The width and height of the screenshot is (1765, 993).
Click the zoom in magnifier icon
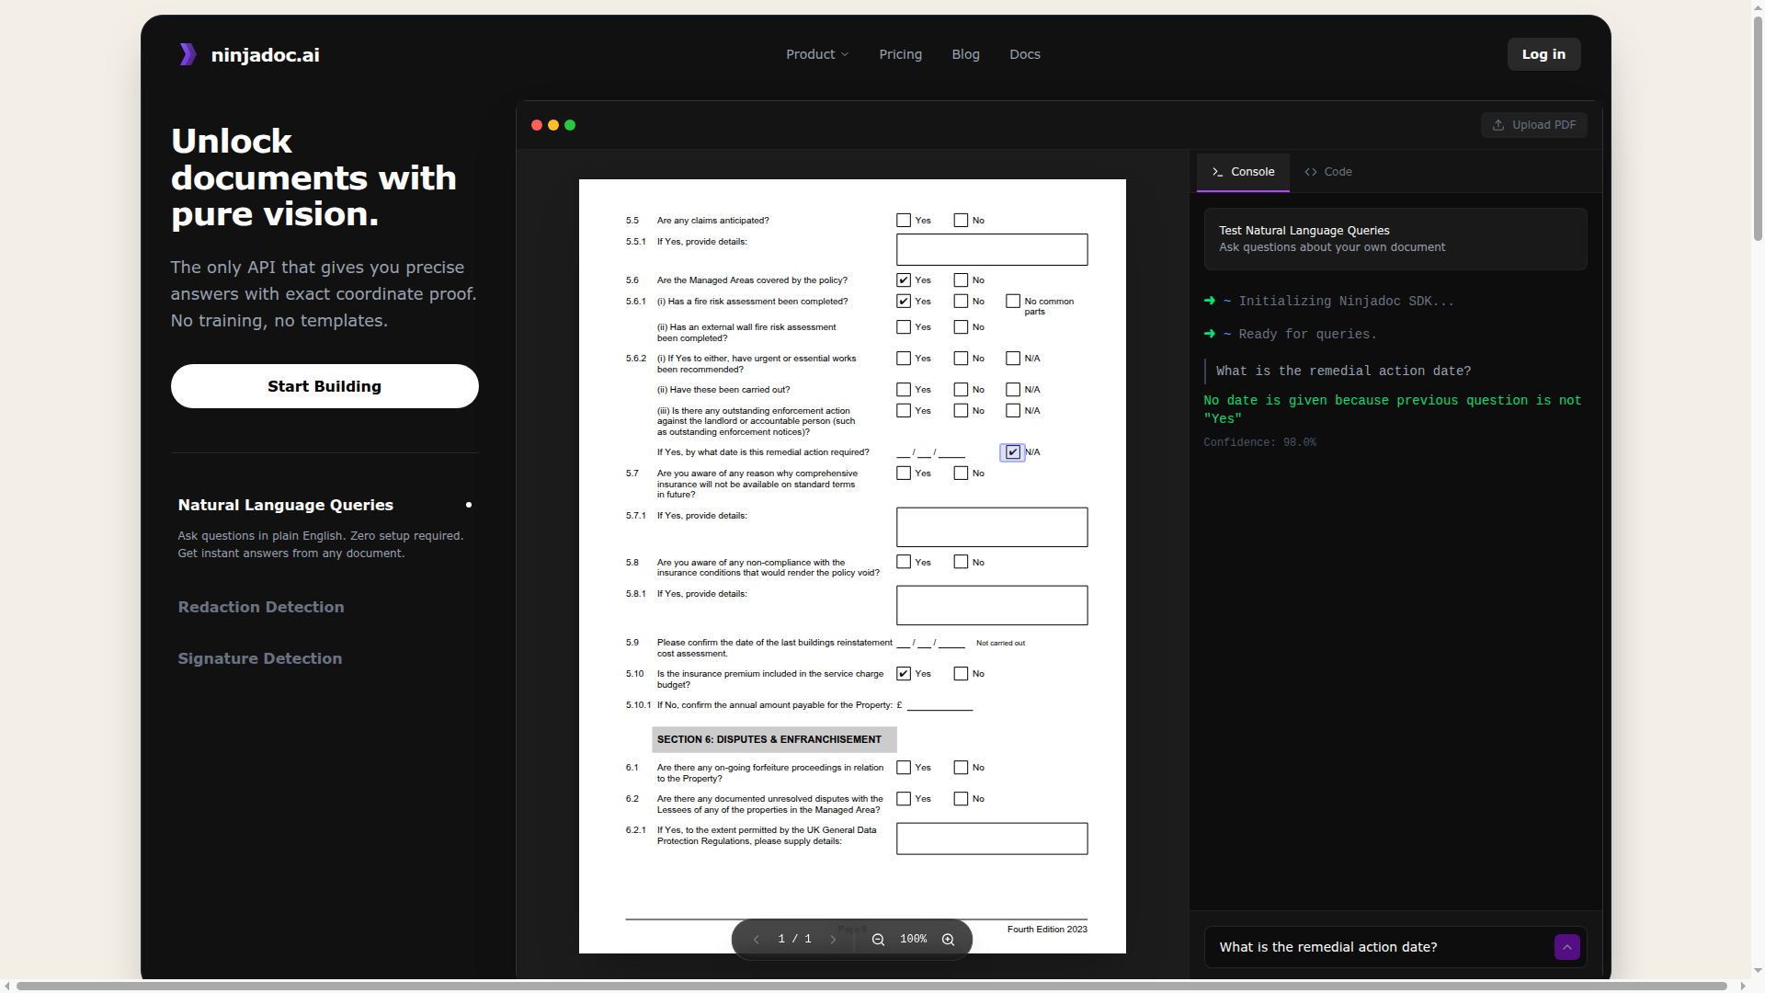tap(948, 939)
